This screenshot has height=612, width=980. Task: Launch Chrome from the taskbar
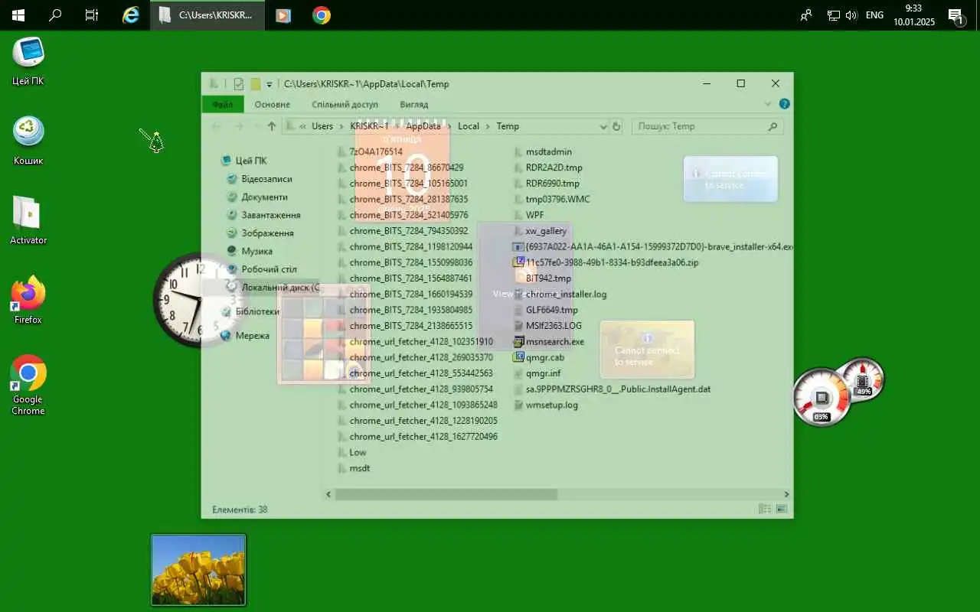click(322, 15)
